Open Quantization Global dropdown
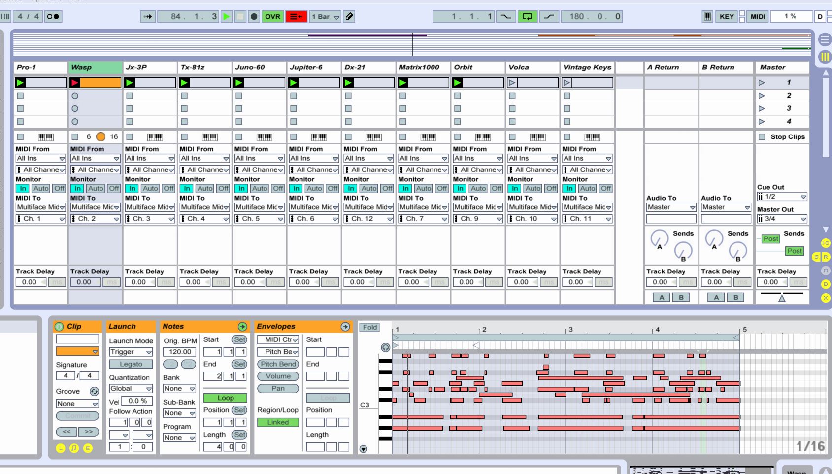The width and height of the screenshot is (832, 474). 131,389
